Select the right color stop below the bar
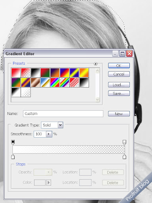The height and width of the screenshot is (203, 152). (x=124, y=157)
